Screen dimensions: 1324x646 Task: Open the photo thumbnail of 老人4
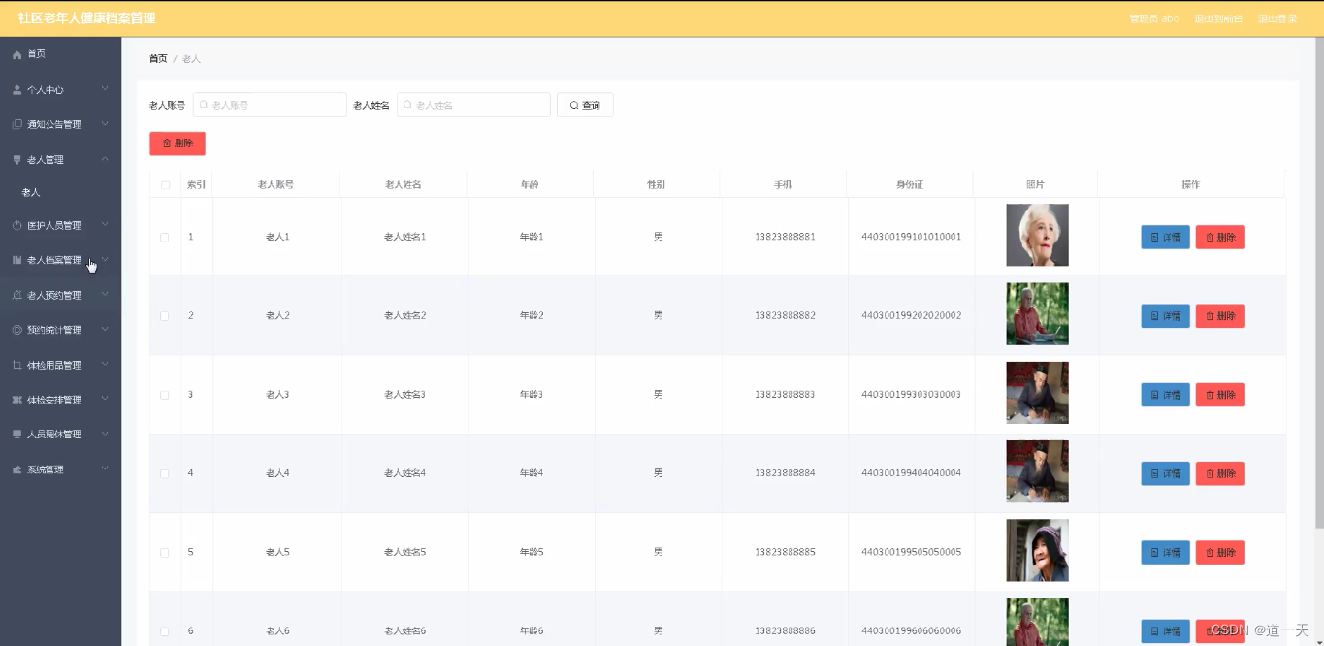(1037, 471)
